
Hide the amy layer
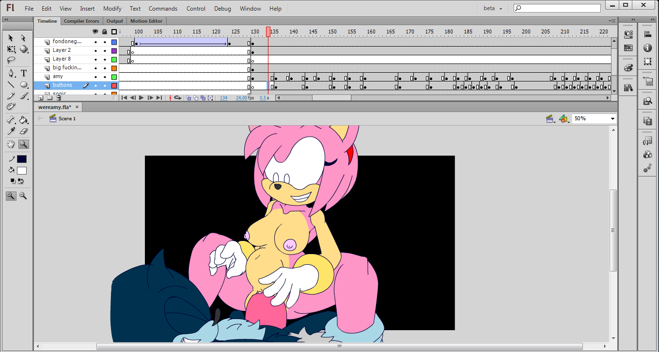click(x=95, y=77)
